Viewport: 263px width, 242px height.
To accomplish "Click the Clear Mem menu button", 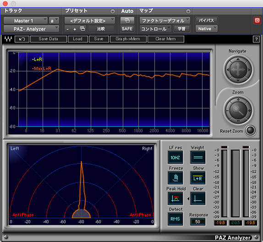I will click(x=165, y=39).
